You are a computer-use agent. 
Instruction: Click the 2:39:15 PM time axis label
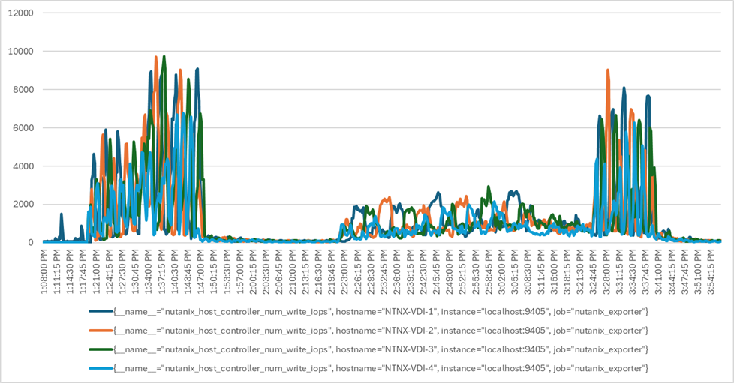[x=411, y=272]
